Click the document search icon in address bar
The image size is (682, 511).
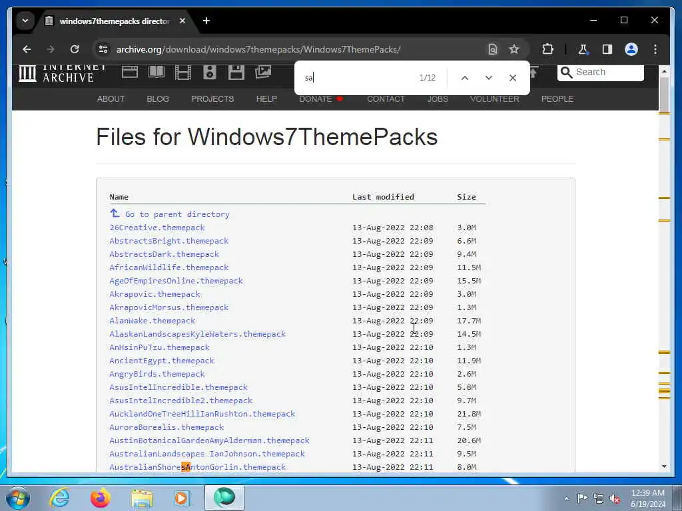492,49
